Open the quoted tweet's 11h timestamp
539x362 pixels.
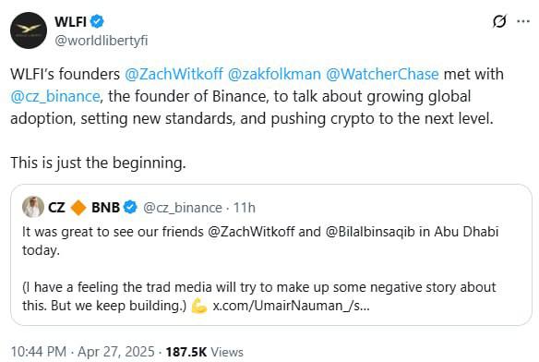coord(244,208)
